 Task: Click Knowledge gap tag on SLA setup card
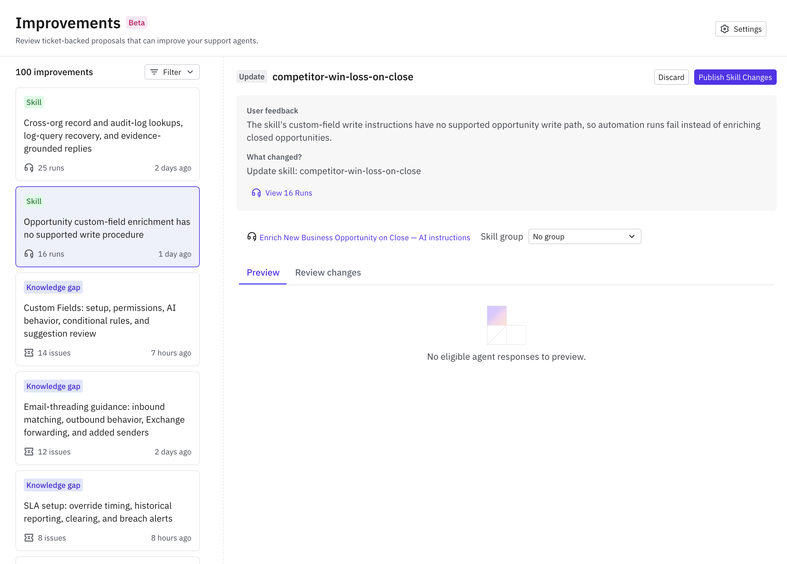pos(53,485)
